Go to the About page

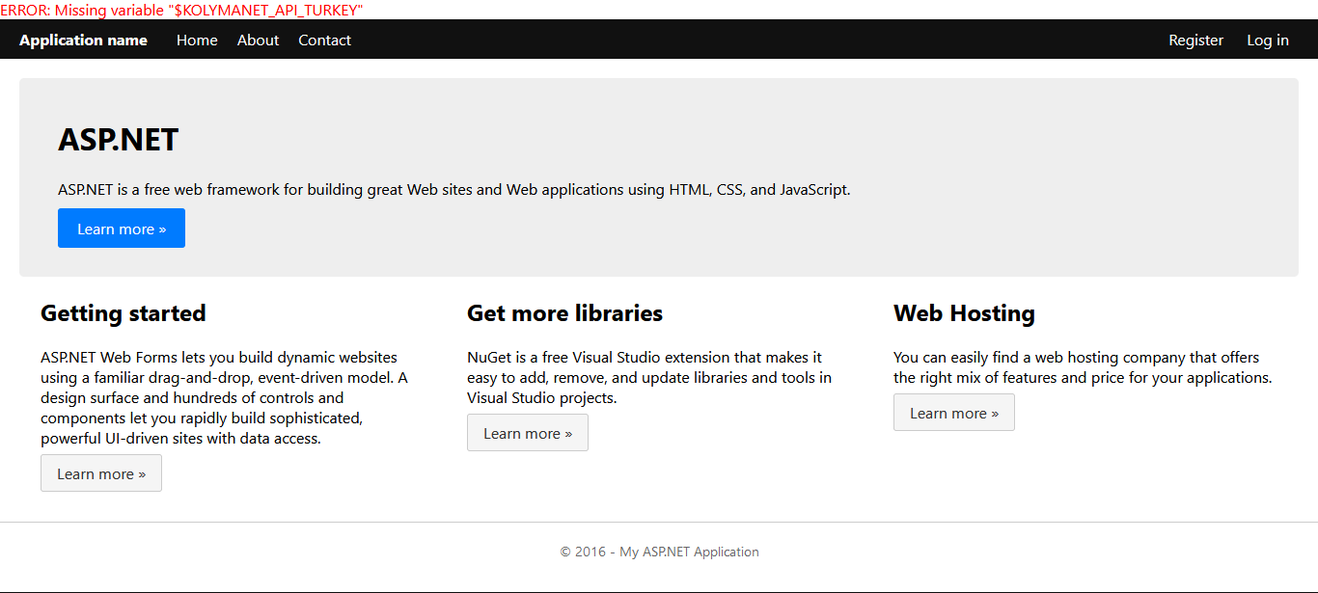point(258,40)
